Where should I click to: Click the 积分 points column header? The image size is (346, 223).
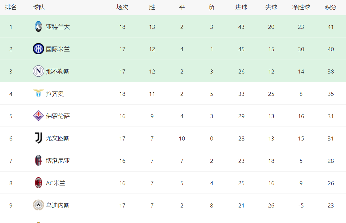(330, 7)
